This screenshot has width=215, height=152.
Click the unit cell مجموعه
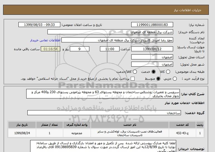tap(77, 133)
